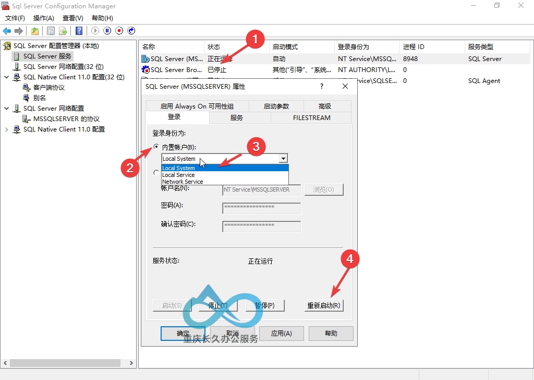Pause the service with the pause toolbar icon
Viewport: 534px width, 380px height.
pos(107,31)
